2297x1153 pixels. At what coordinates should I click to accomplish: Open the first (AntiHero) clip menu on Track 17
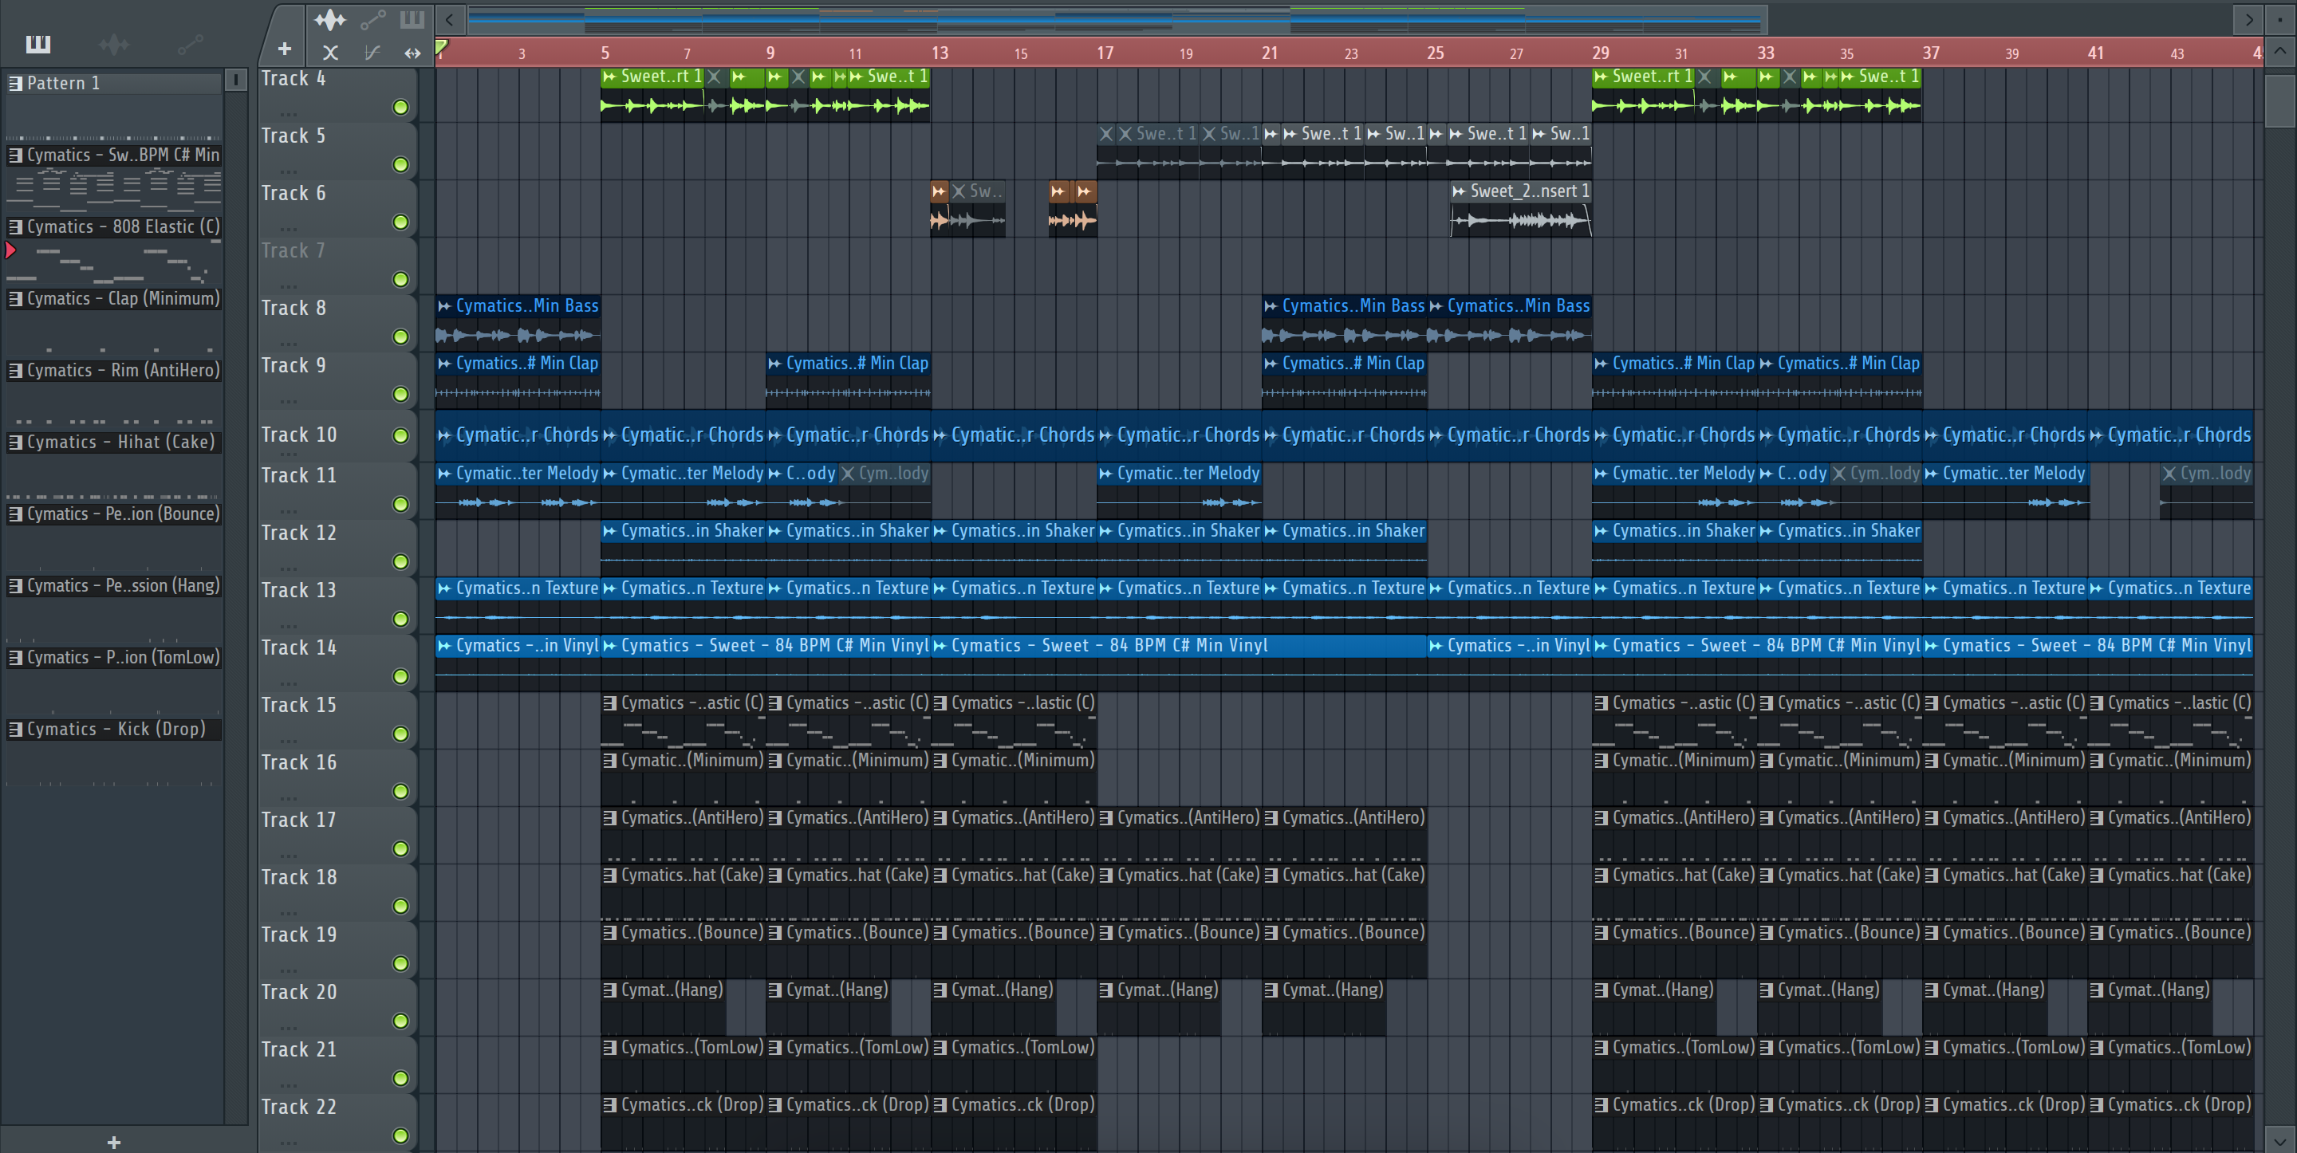tap(610, 818)
